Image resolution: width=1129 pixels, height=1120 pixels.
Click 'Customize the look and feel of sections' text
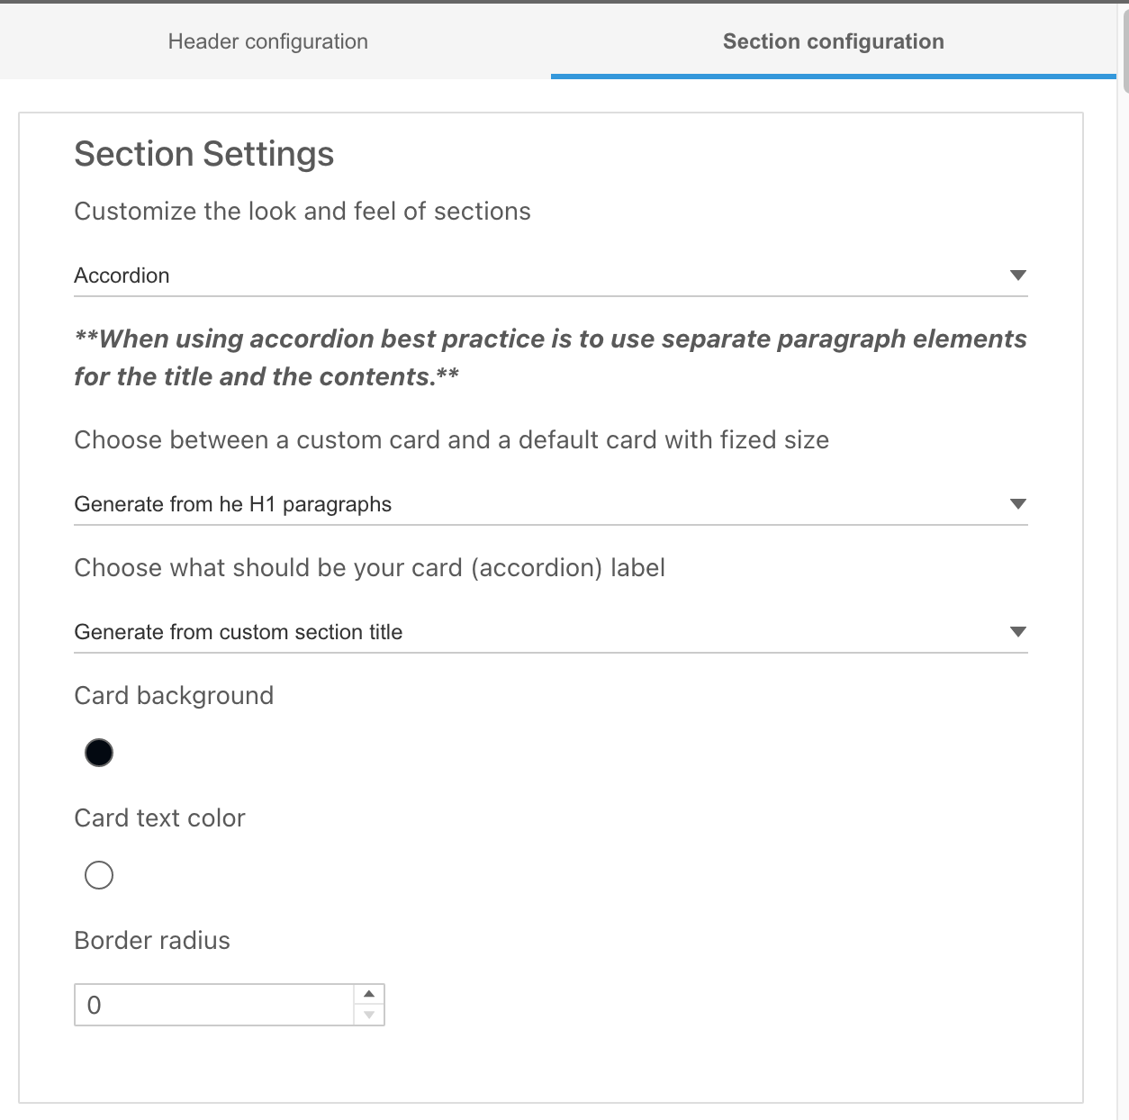[x=303, y=211]
